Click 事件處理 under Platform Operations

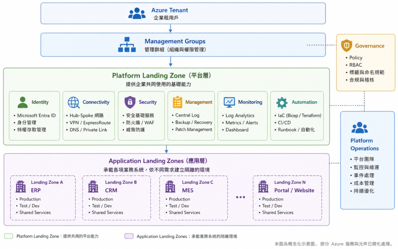(x=364, y=175)
